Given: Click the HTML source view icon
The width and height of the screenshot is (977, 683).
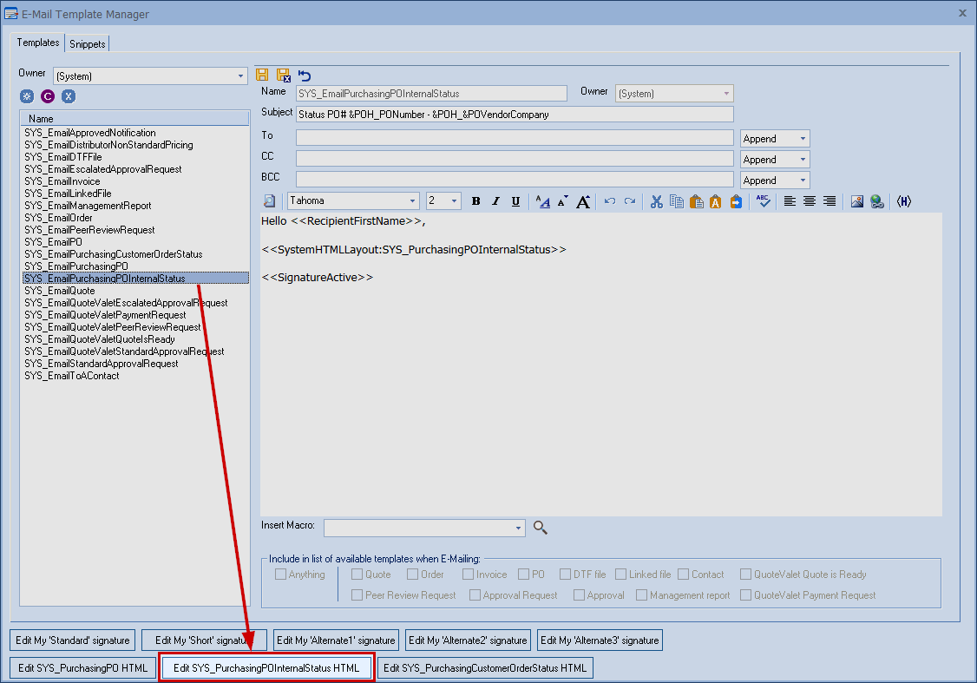Looking at the screenshot, I should (x=903, y=201).
